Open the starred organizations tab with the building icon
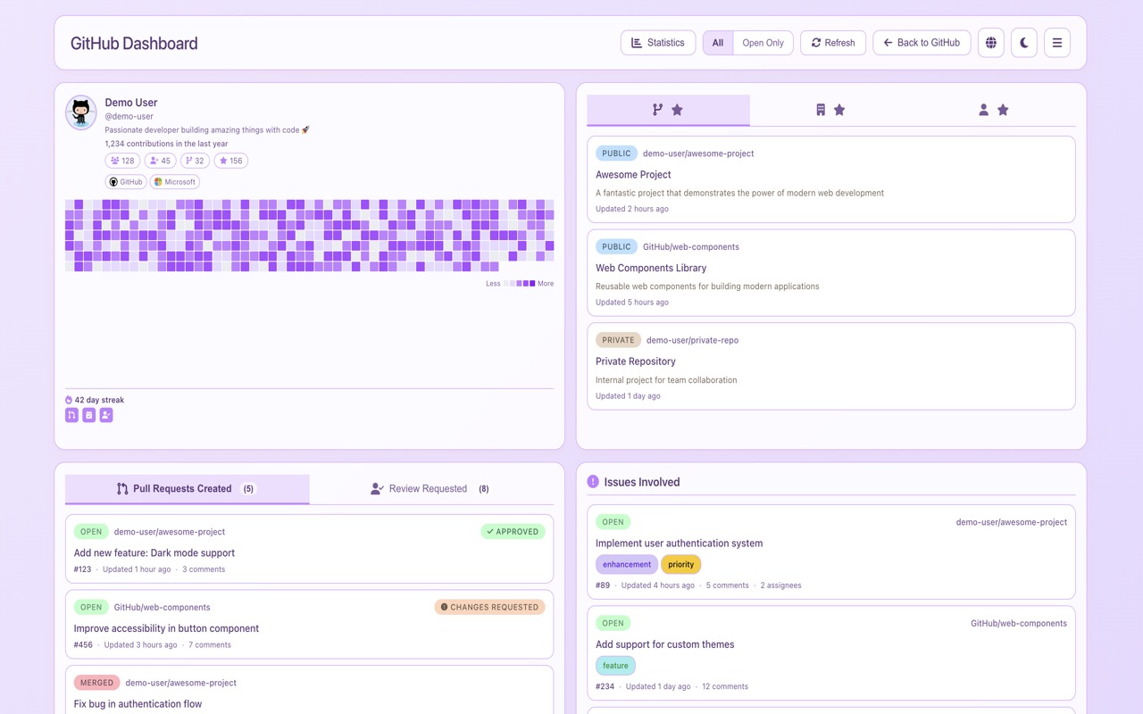The height and width of the screenshot is (714, 1143). pos(830,110)
